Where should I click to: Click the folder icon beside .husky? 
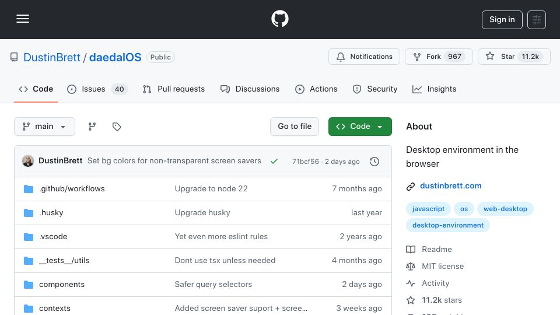[29, 213]
